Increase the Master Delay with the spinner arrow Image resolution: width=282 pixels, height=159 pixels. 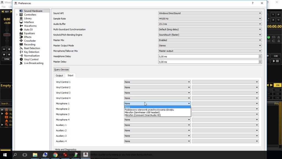point(260,61)
